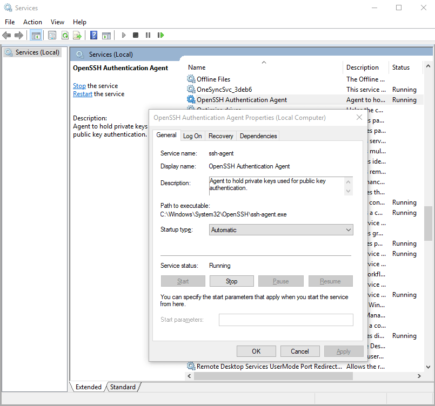This screenshot has width=435, height=406.
Task: Open the Startup type dropdown
Action: pyautogui.click(x=281, y=230)
